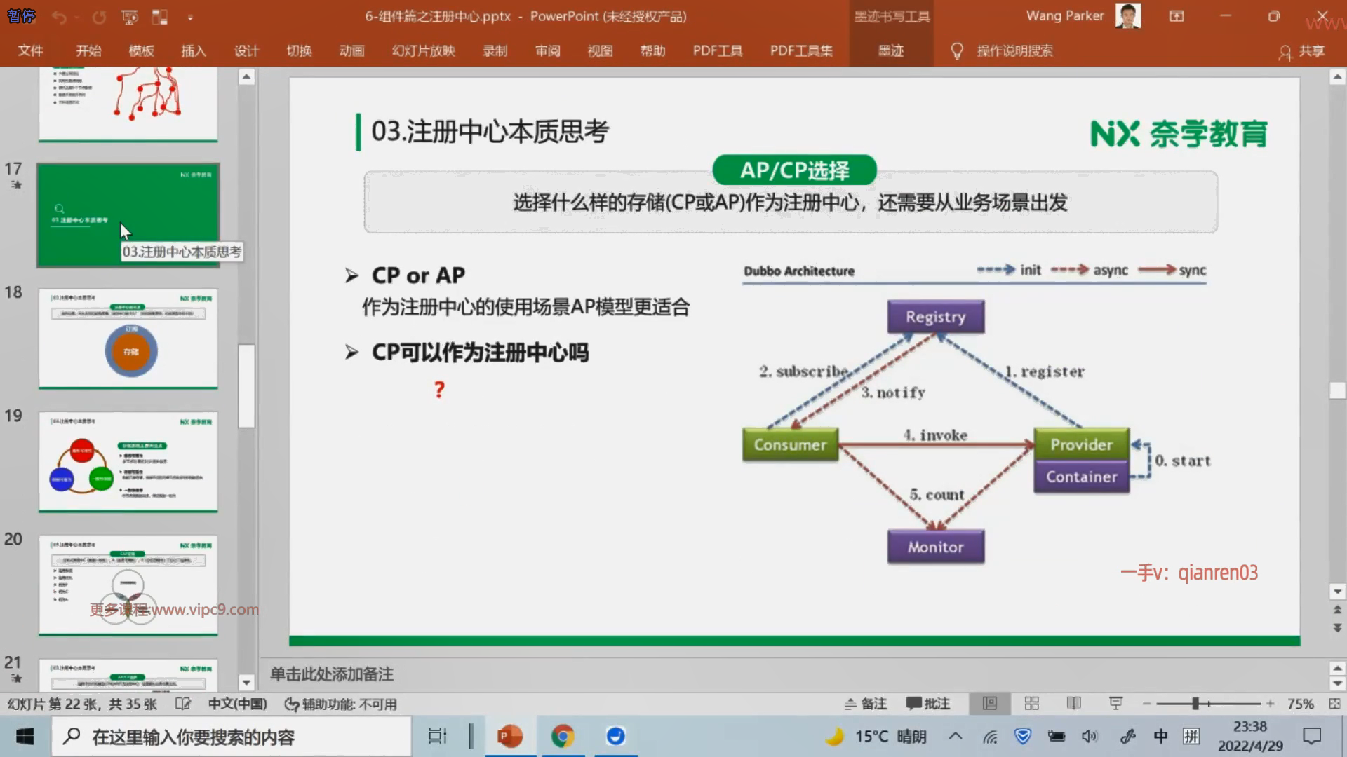The width and height of the screenshot is (1347, 757).
Task: Start slideshow from beginning in quick access toolbar
Action: pyautogui.click(x=130, y=17)
